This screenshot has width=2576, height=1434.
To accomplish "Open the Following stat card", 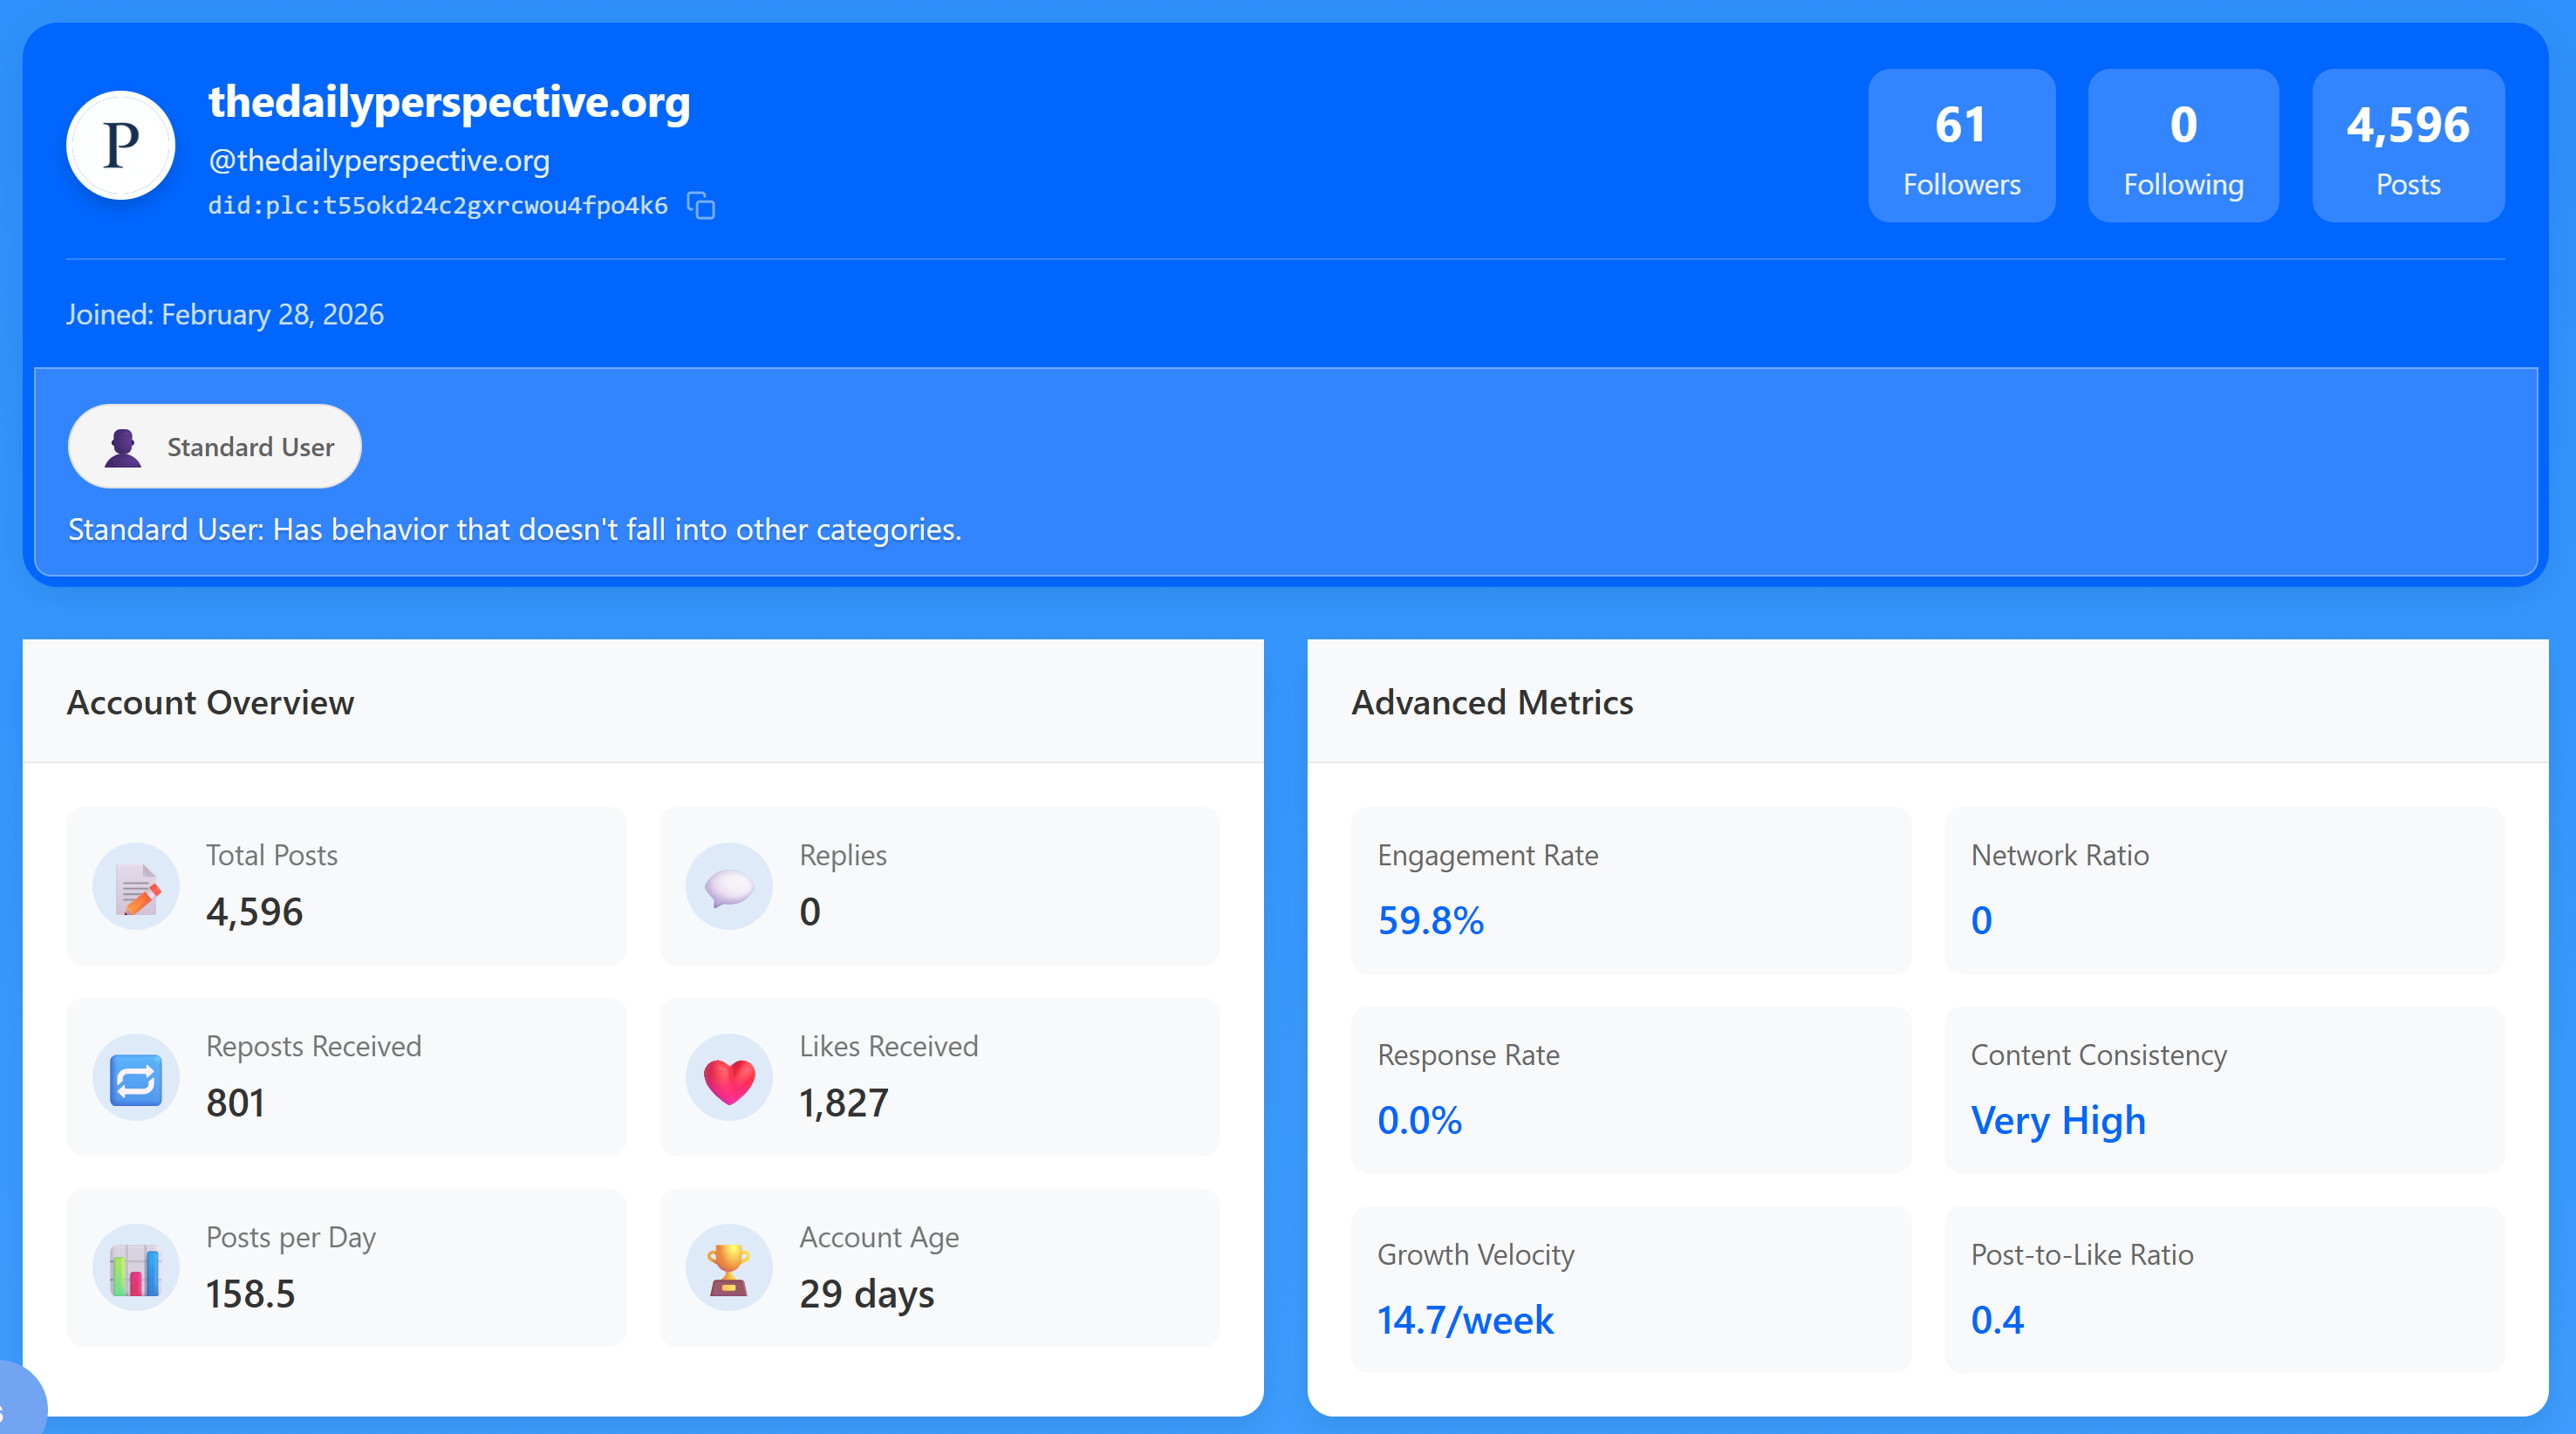I will [x=2183, y=146].
